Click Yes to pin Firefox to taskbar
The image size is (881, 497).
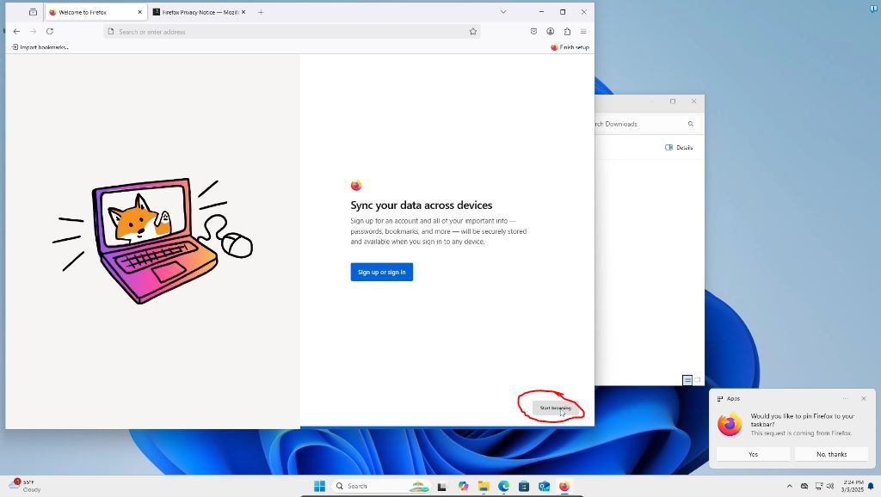(753, 454)
